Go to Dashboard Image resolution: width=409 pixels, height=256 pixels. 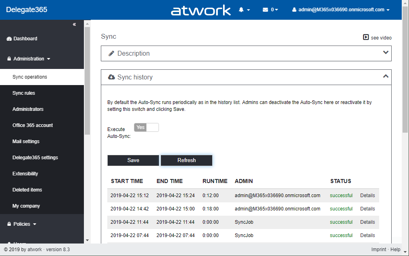click(x=25, y=39)
